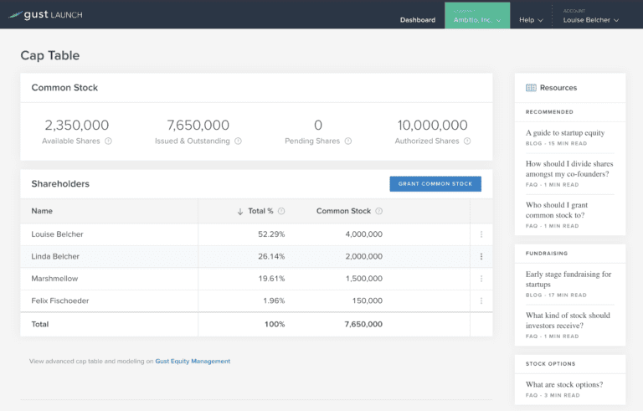Open 'What are stock options?' FAQ
643x411 pixels.
[x=564, y=385]
